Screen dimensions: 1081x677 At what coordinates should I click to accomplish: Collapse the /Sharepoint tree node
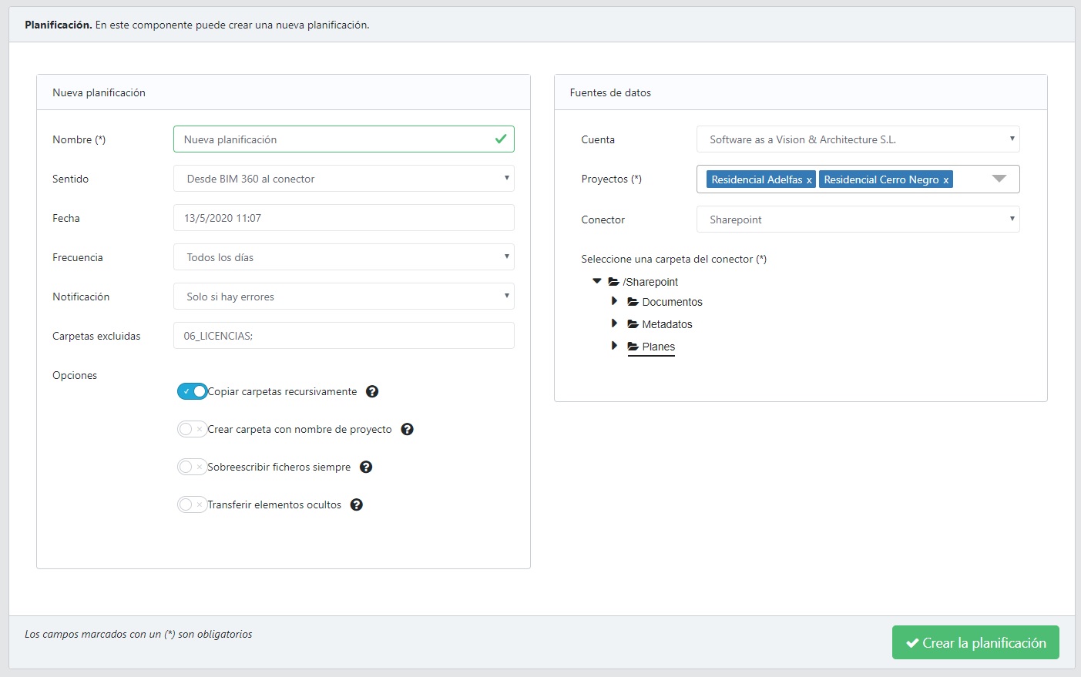click(597, 281)
